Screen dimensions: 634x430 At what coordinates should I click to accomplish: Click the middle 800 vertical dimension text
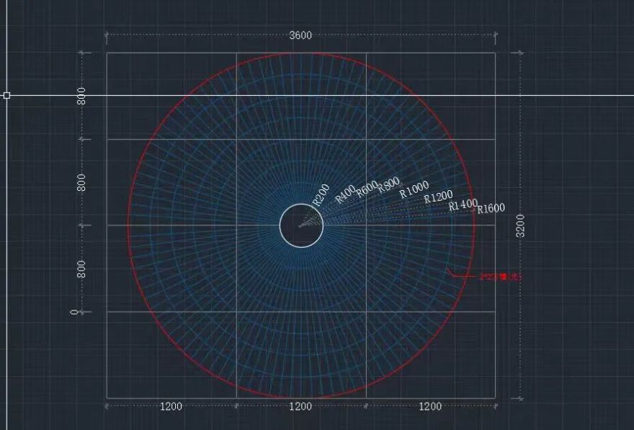click(x=81, y=182)
